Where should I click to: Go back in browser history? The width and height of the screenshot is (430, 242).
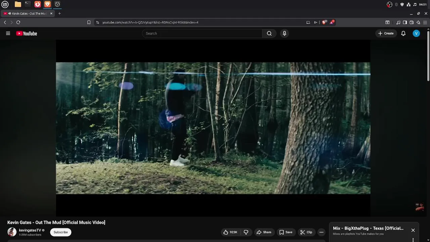point(5,22)
